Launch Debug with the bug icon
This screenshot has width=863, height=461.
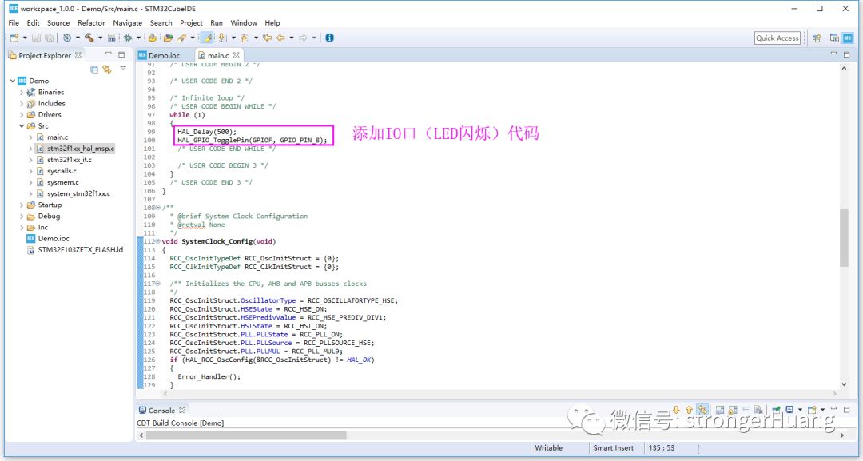coord(128,38)
